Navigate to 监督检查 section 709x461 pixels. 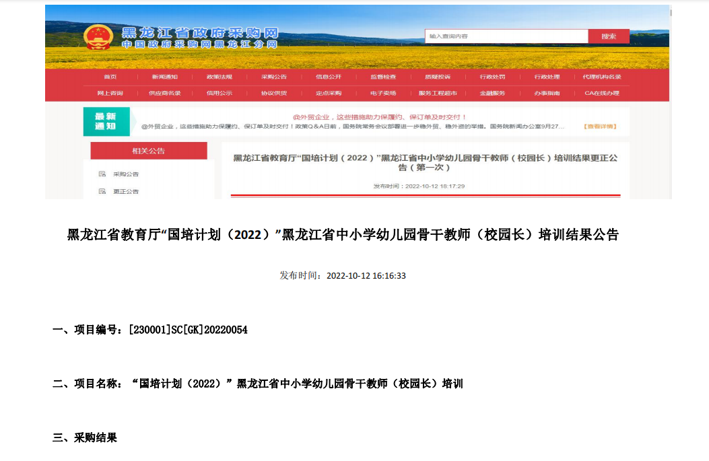[x=383, y=77]
